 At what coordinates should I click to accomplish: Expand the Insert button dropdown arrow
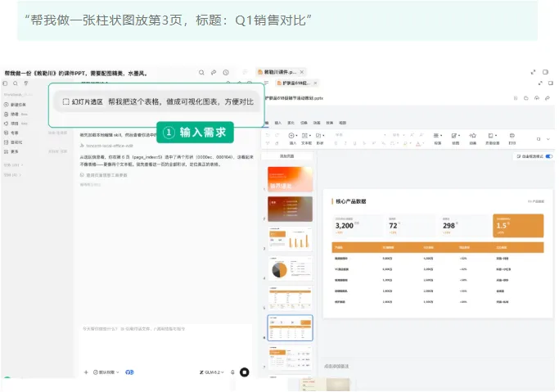coord(296,136)
